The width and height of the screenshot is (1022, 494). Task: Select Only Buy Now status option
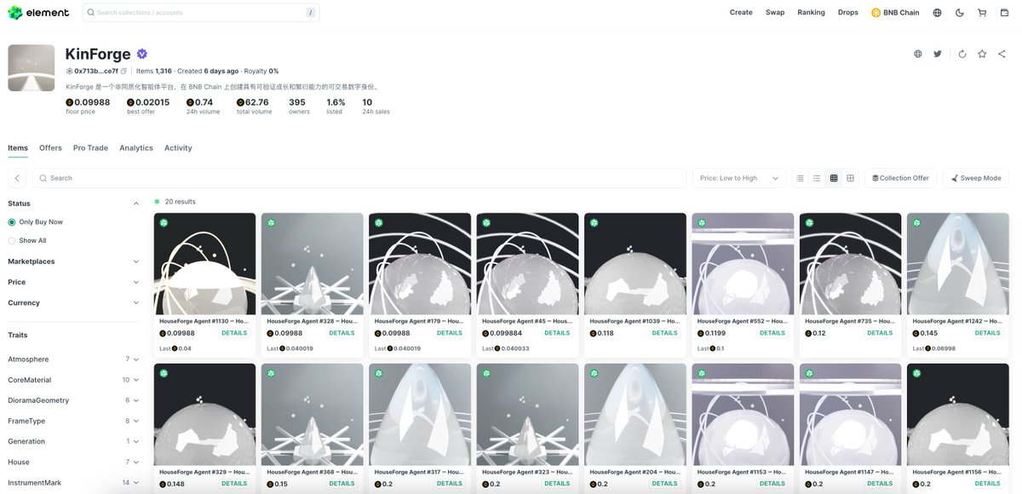click(x=35, y=222)
